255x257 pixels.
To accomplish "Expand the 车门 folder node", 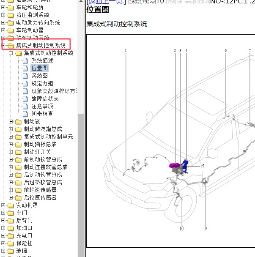I will (x=3, y=213).
